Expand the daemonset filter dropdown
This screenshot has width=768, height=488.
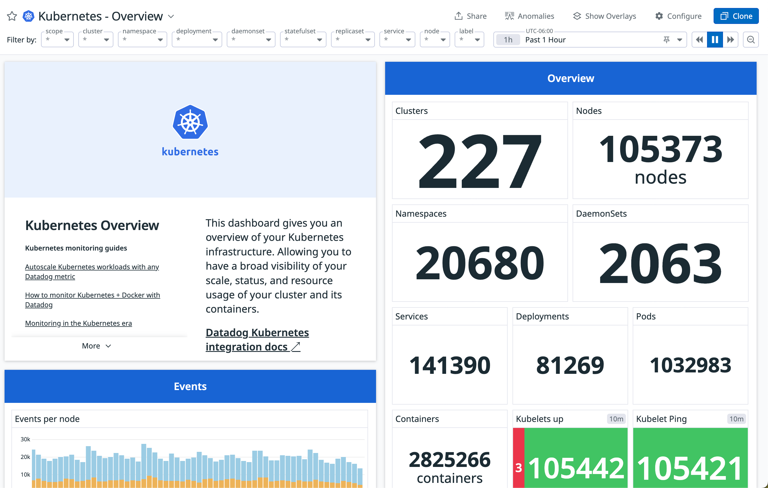[x=251, y=40]
